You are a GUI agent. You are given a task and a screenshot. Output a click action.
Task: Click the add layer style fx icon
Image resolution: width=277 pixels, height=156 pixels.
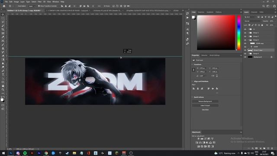pyautogui.click(x=253, y=148)
